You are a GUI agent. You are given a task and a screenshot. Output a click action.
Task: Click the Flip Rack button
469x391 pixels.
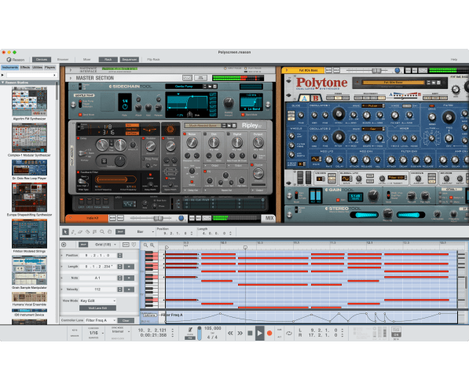[x=153, y=60]
